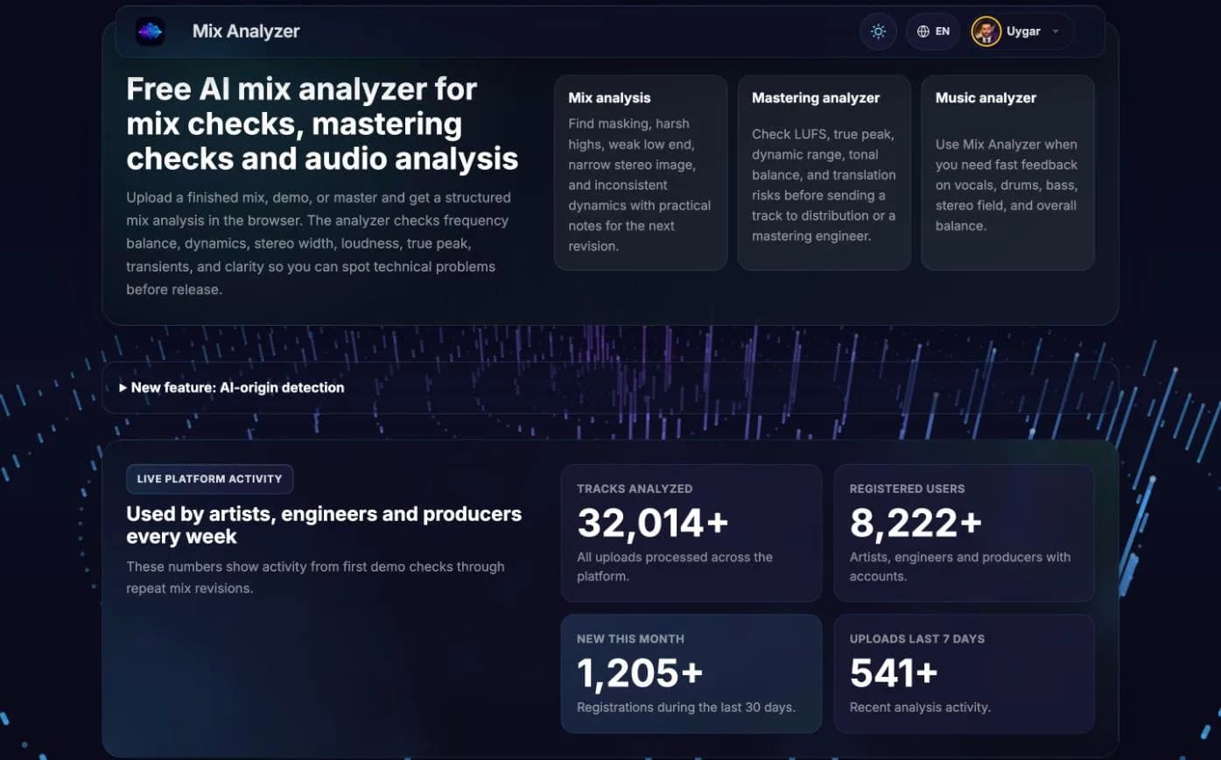Click the 1,205+ new this month figure
The image size is (1221, 760).
click(x=640, y=673)
